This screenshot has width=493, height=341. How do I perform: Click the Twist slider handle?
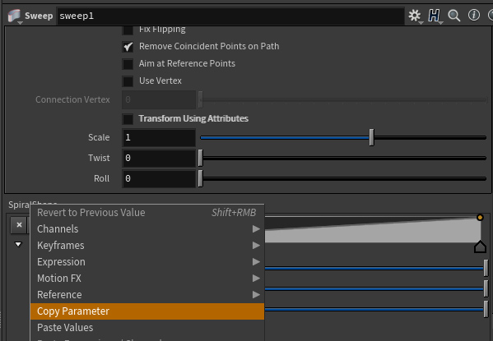(200, 158)
